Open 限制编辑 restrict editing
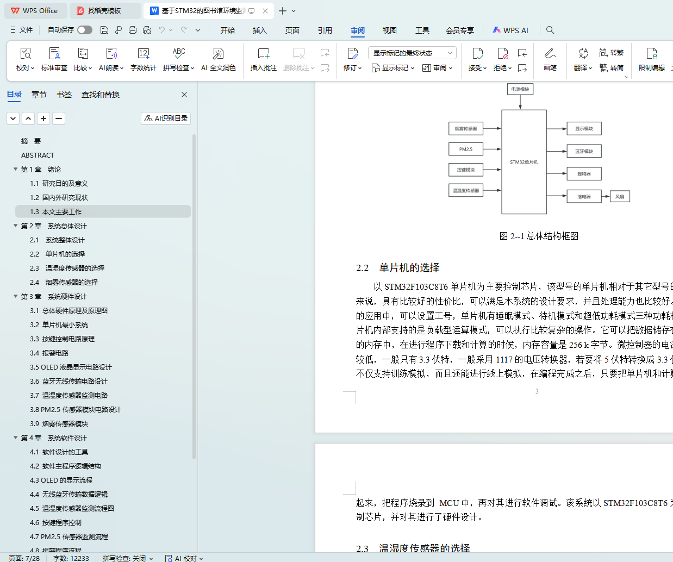 (652, 60)
